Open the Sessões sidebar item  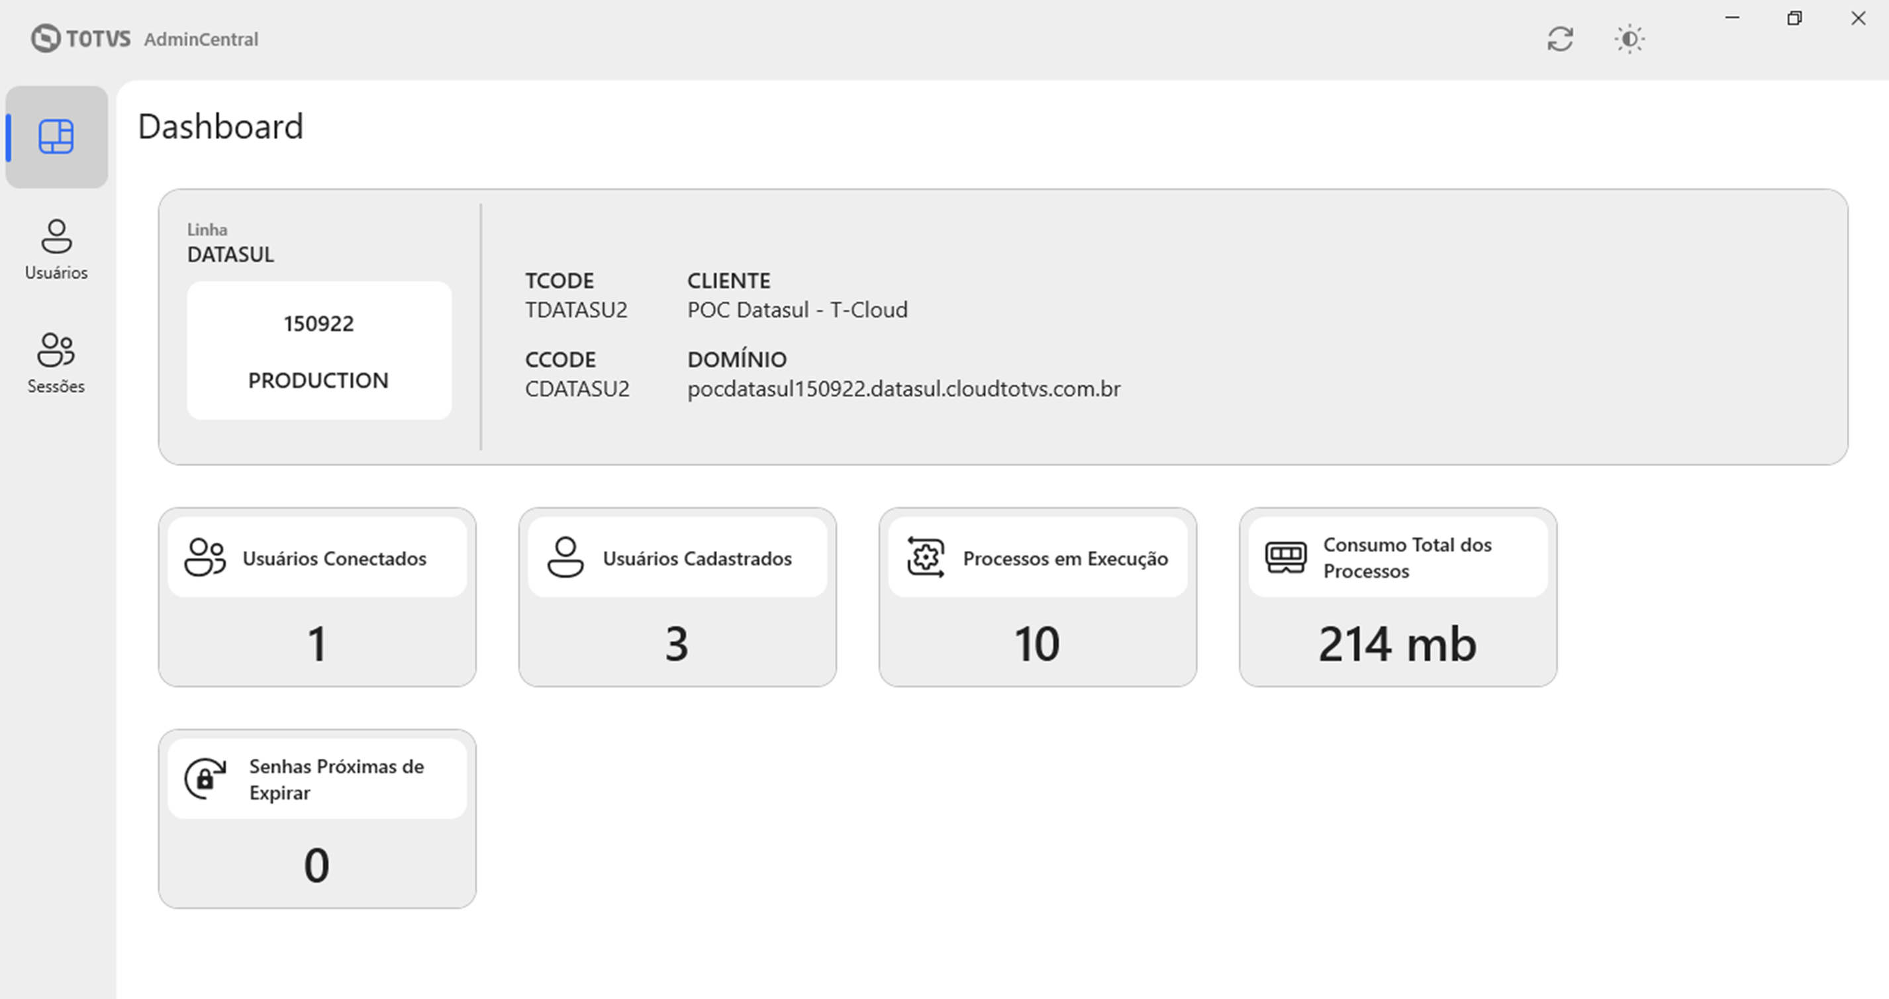(56, 363)
